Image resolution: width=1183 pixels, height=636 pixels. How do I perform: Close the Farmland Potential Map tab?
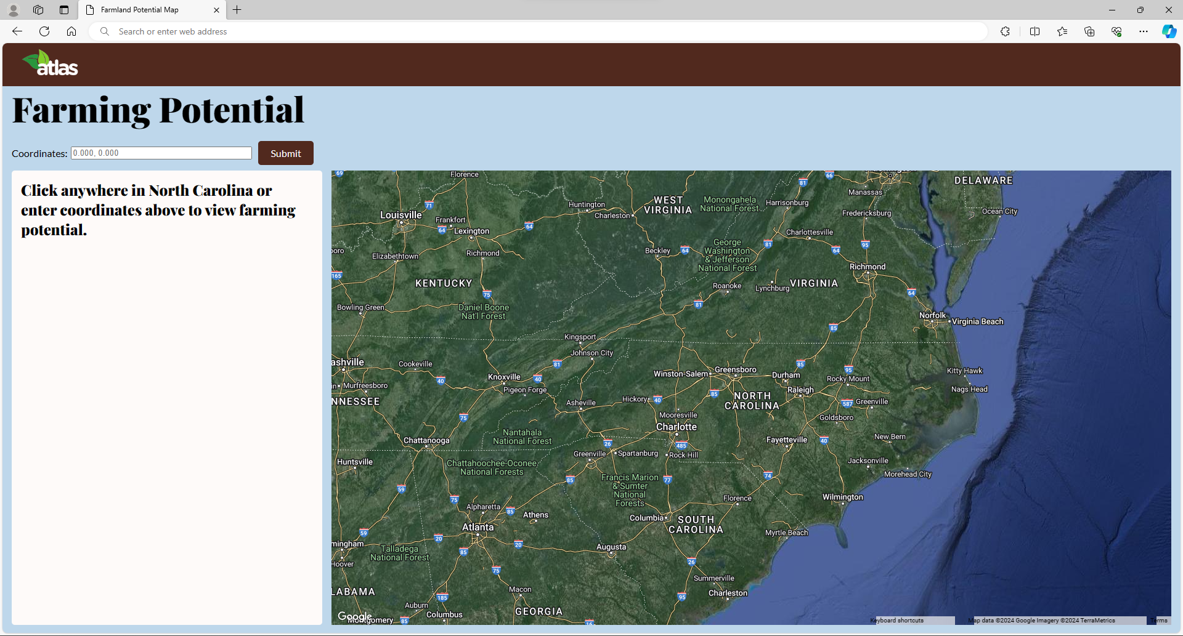pyautogui.click(x=216, y=10)
